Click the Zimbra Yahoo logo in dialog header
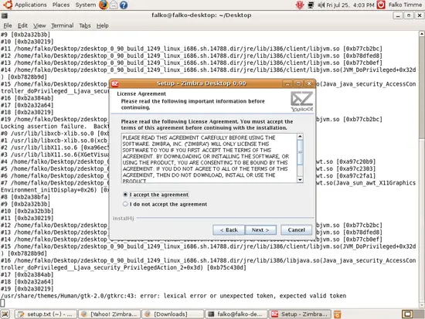The width and height of the screenshot is (425, 319). (301, 101)
